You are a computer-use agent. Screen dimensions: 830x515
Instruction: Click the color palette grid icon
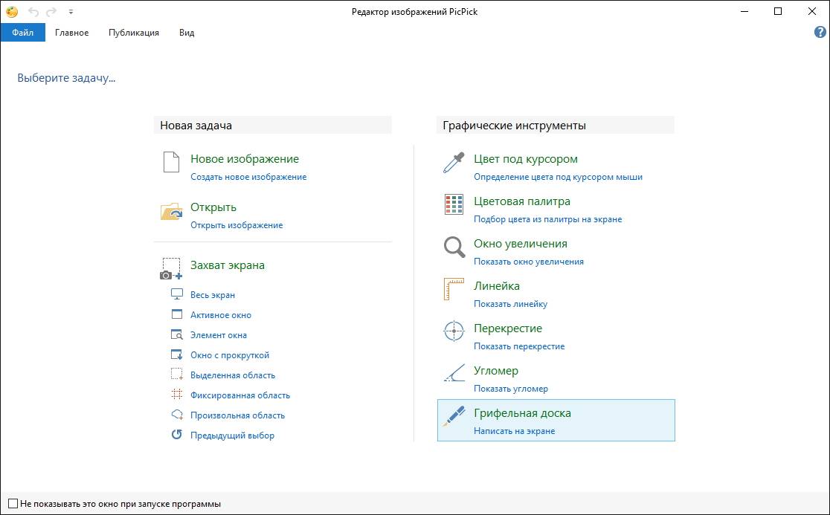[454, 204]
